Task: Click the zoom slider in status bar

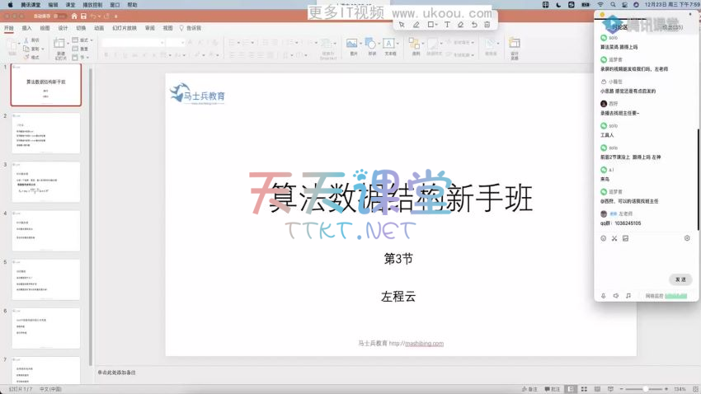Action: (x=647, y=389)
